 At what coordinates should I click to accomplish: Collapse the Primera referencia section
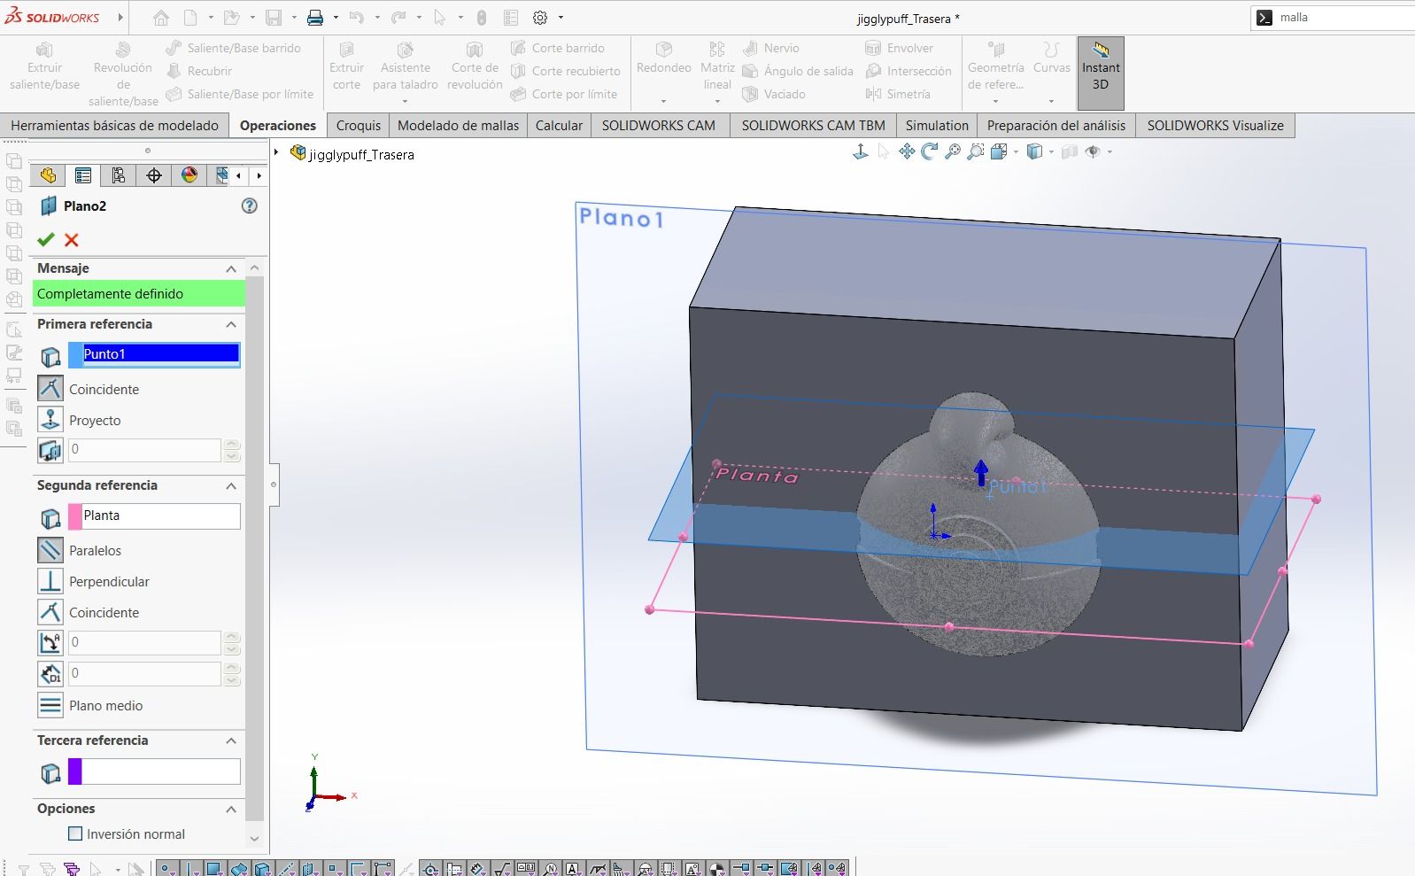(x=231, y=324)
